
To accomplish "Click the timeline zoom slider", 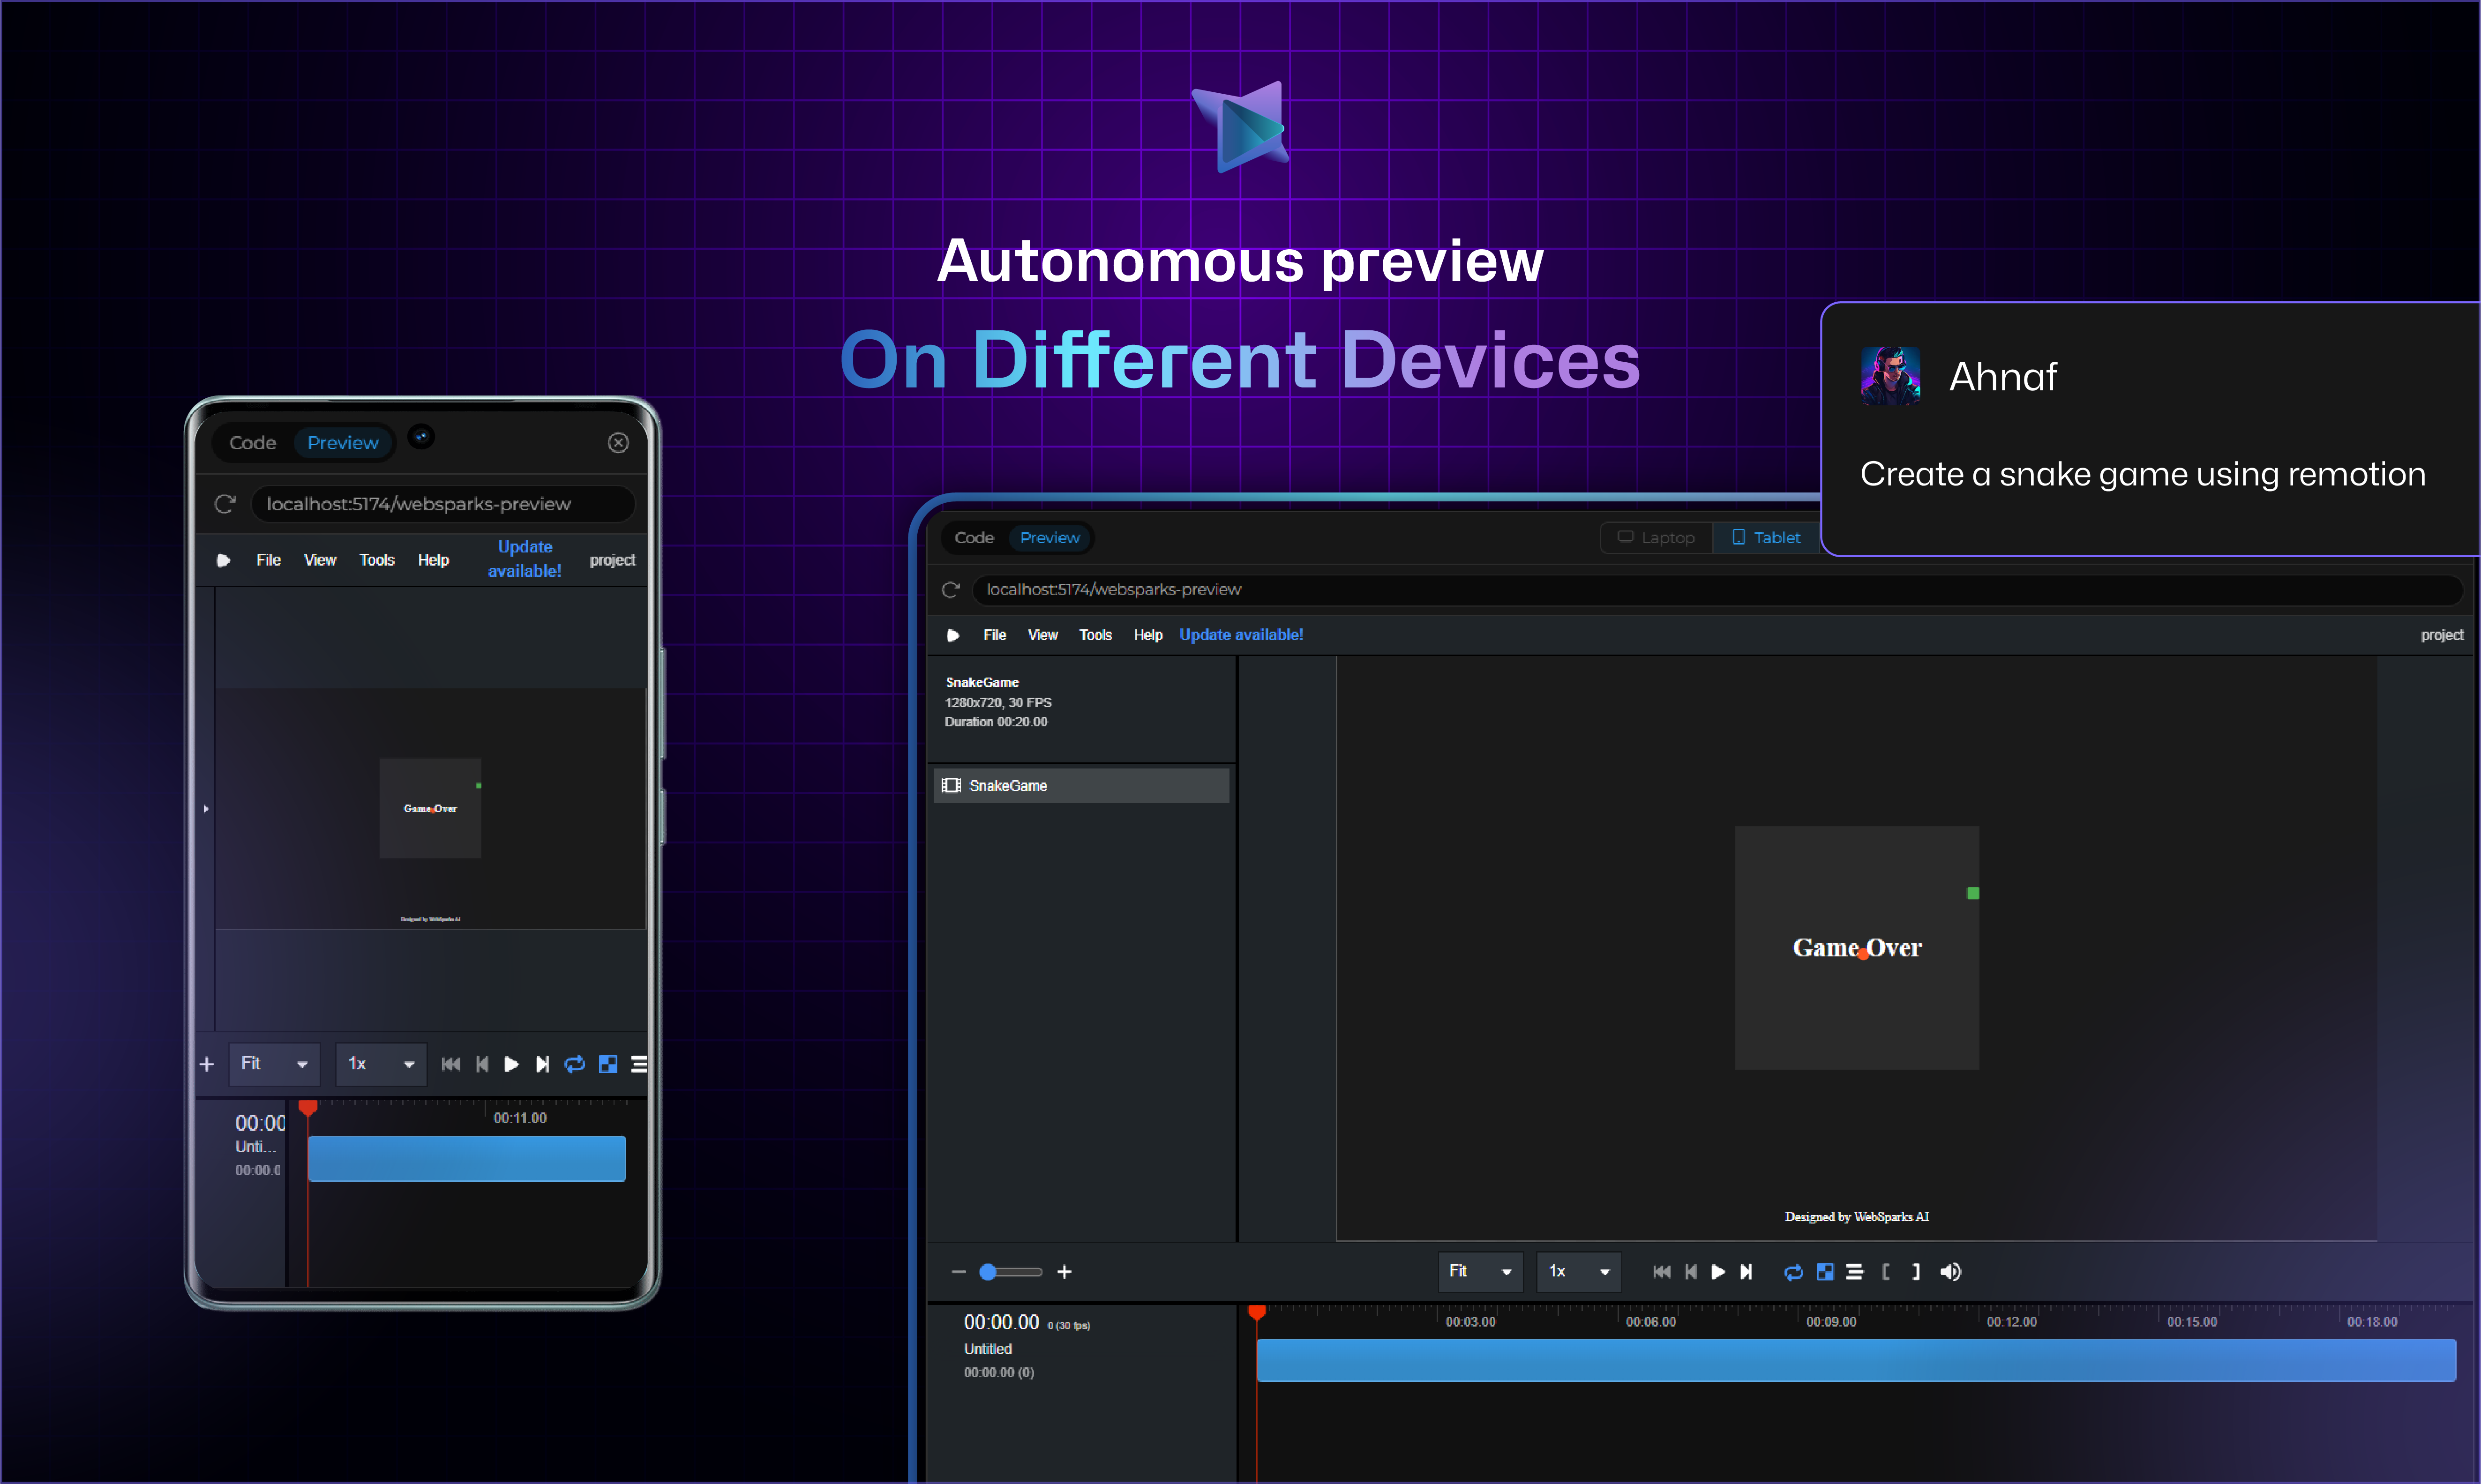I will click(x=1011, y=1272).
